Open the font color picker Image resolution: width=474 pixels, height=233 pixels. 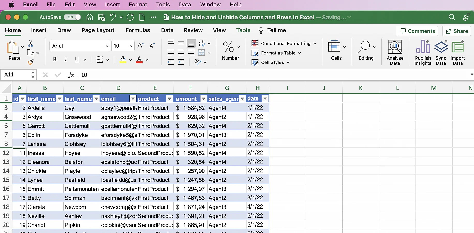[x=147, y=59]
